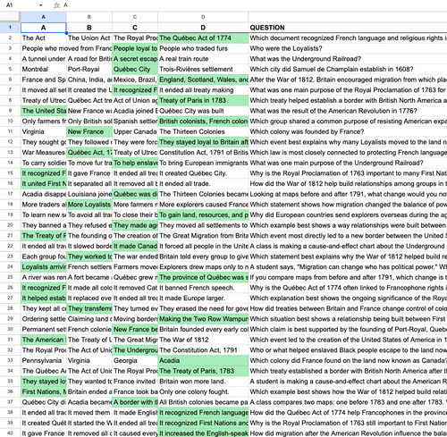Image resolution: width=447 pixels, height=437 pixels.
Task: Click cell 'The Québec Act of 1774'
Action: (203, 38)
